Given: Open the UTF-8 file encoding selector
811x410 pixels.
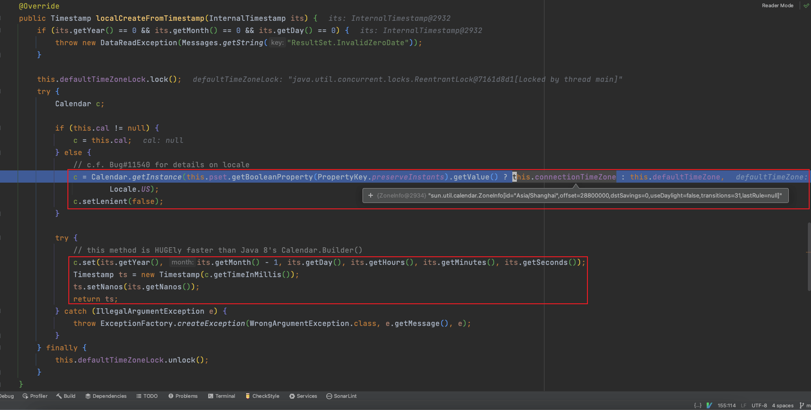Looking at the screenshot, I should [x=759, y=405].
